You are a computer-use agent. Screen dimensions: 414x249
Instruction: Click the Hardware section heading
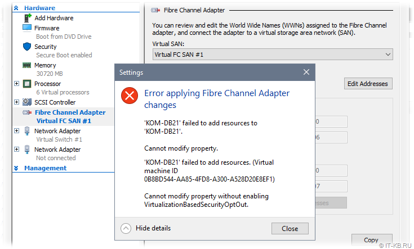39,8
